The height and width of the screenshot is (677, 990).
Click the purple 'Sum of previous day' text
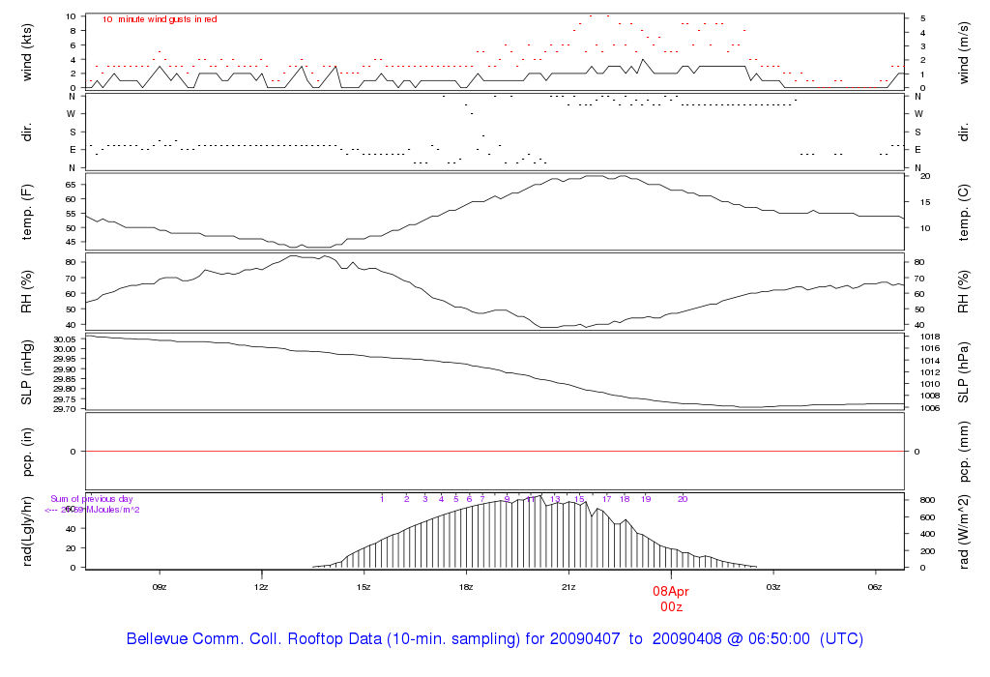(92, 499)
